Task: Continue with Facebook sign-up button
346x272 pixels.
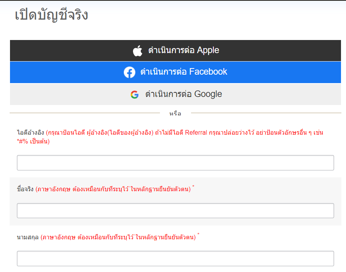Action: pyautogui.click(x=175, y=72)
